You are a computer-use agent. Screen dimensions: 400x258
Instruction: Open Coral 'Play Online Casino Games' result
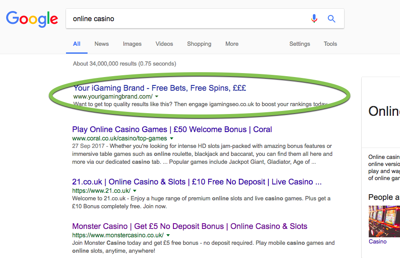coord(172,129)
